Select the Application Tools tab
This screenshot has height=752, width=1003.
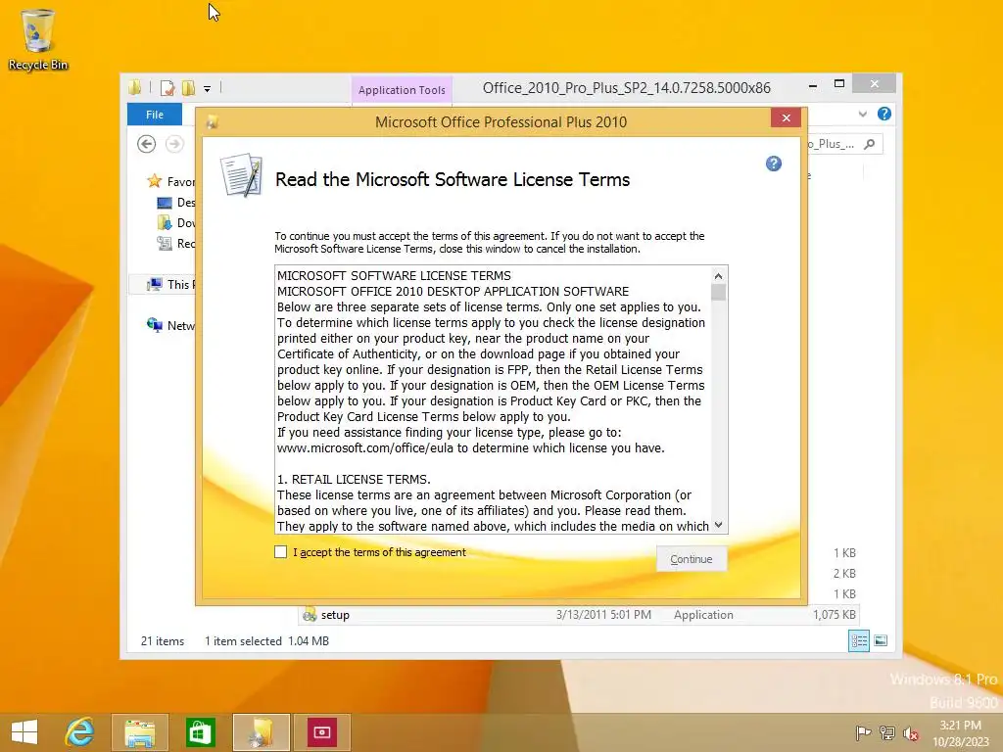click(x=402, y=90)
